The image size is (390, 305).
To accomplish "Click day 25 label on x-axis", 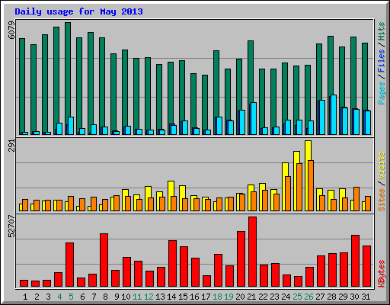I will (297, 297).
